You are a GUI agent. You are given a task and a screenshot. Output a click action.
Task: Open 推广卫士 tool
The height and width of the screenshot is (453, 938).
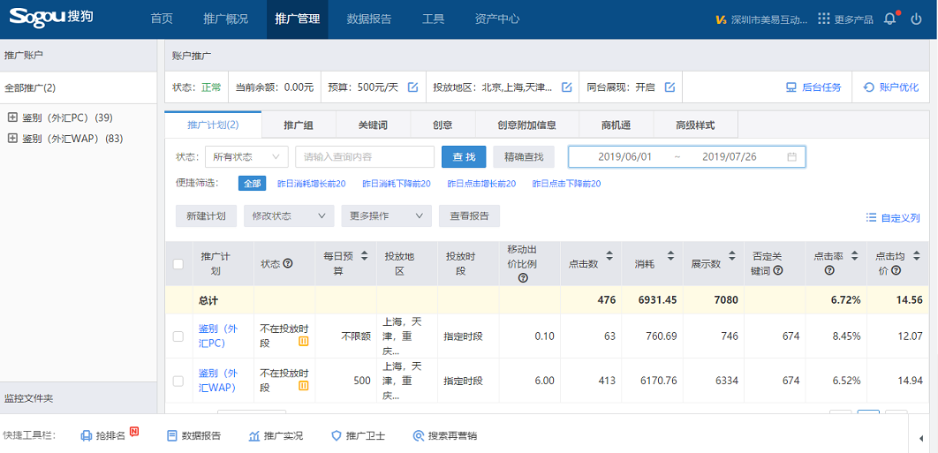pos(358,435)
